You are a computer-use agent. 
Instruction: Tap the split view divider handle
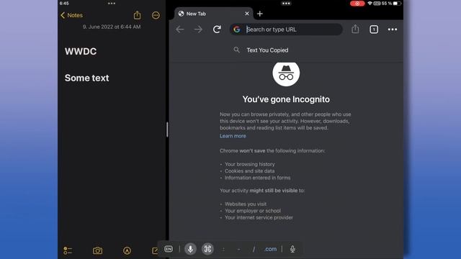click(167, 129)
